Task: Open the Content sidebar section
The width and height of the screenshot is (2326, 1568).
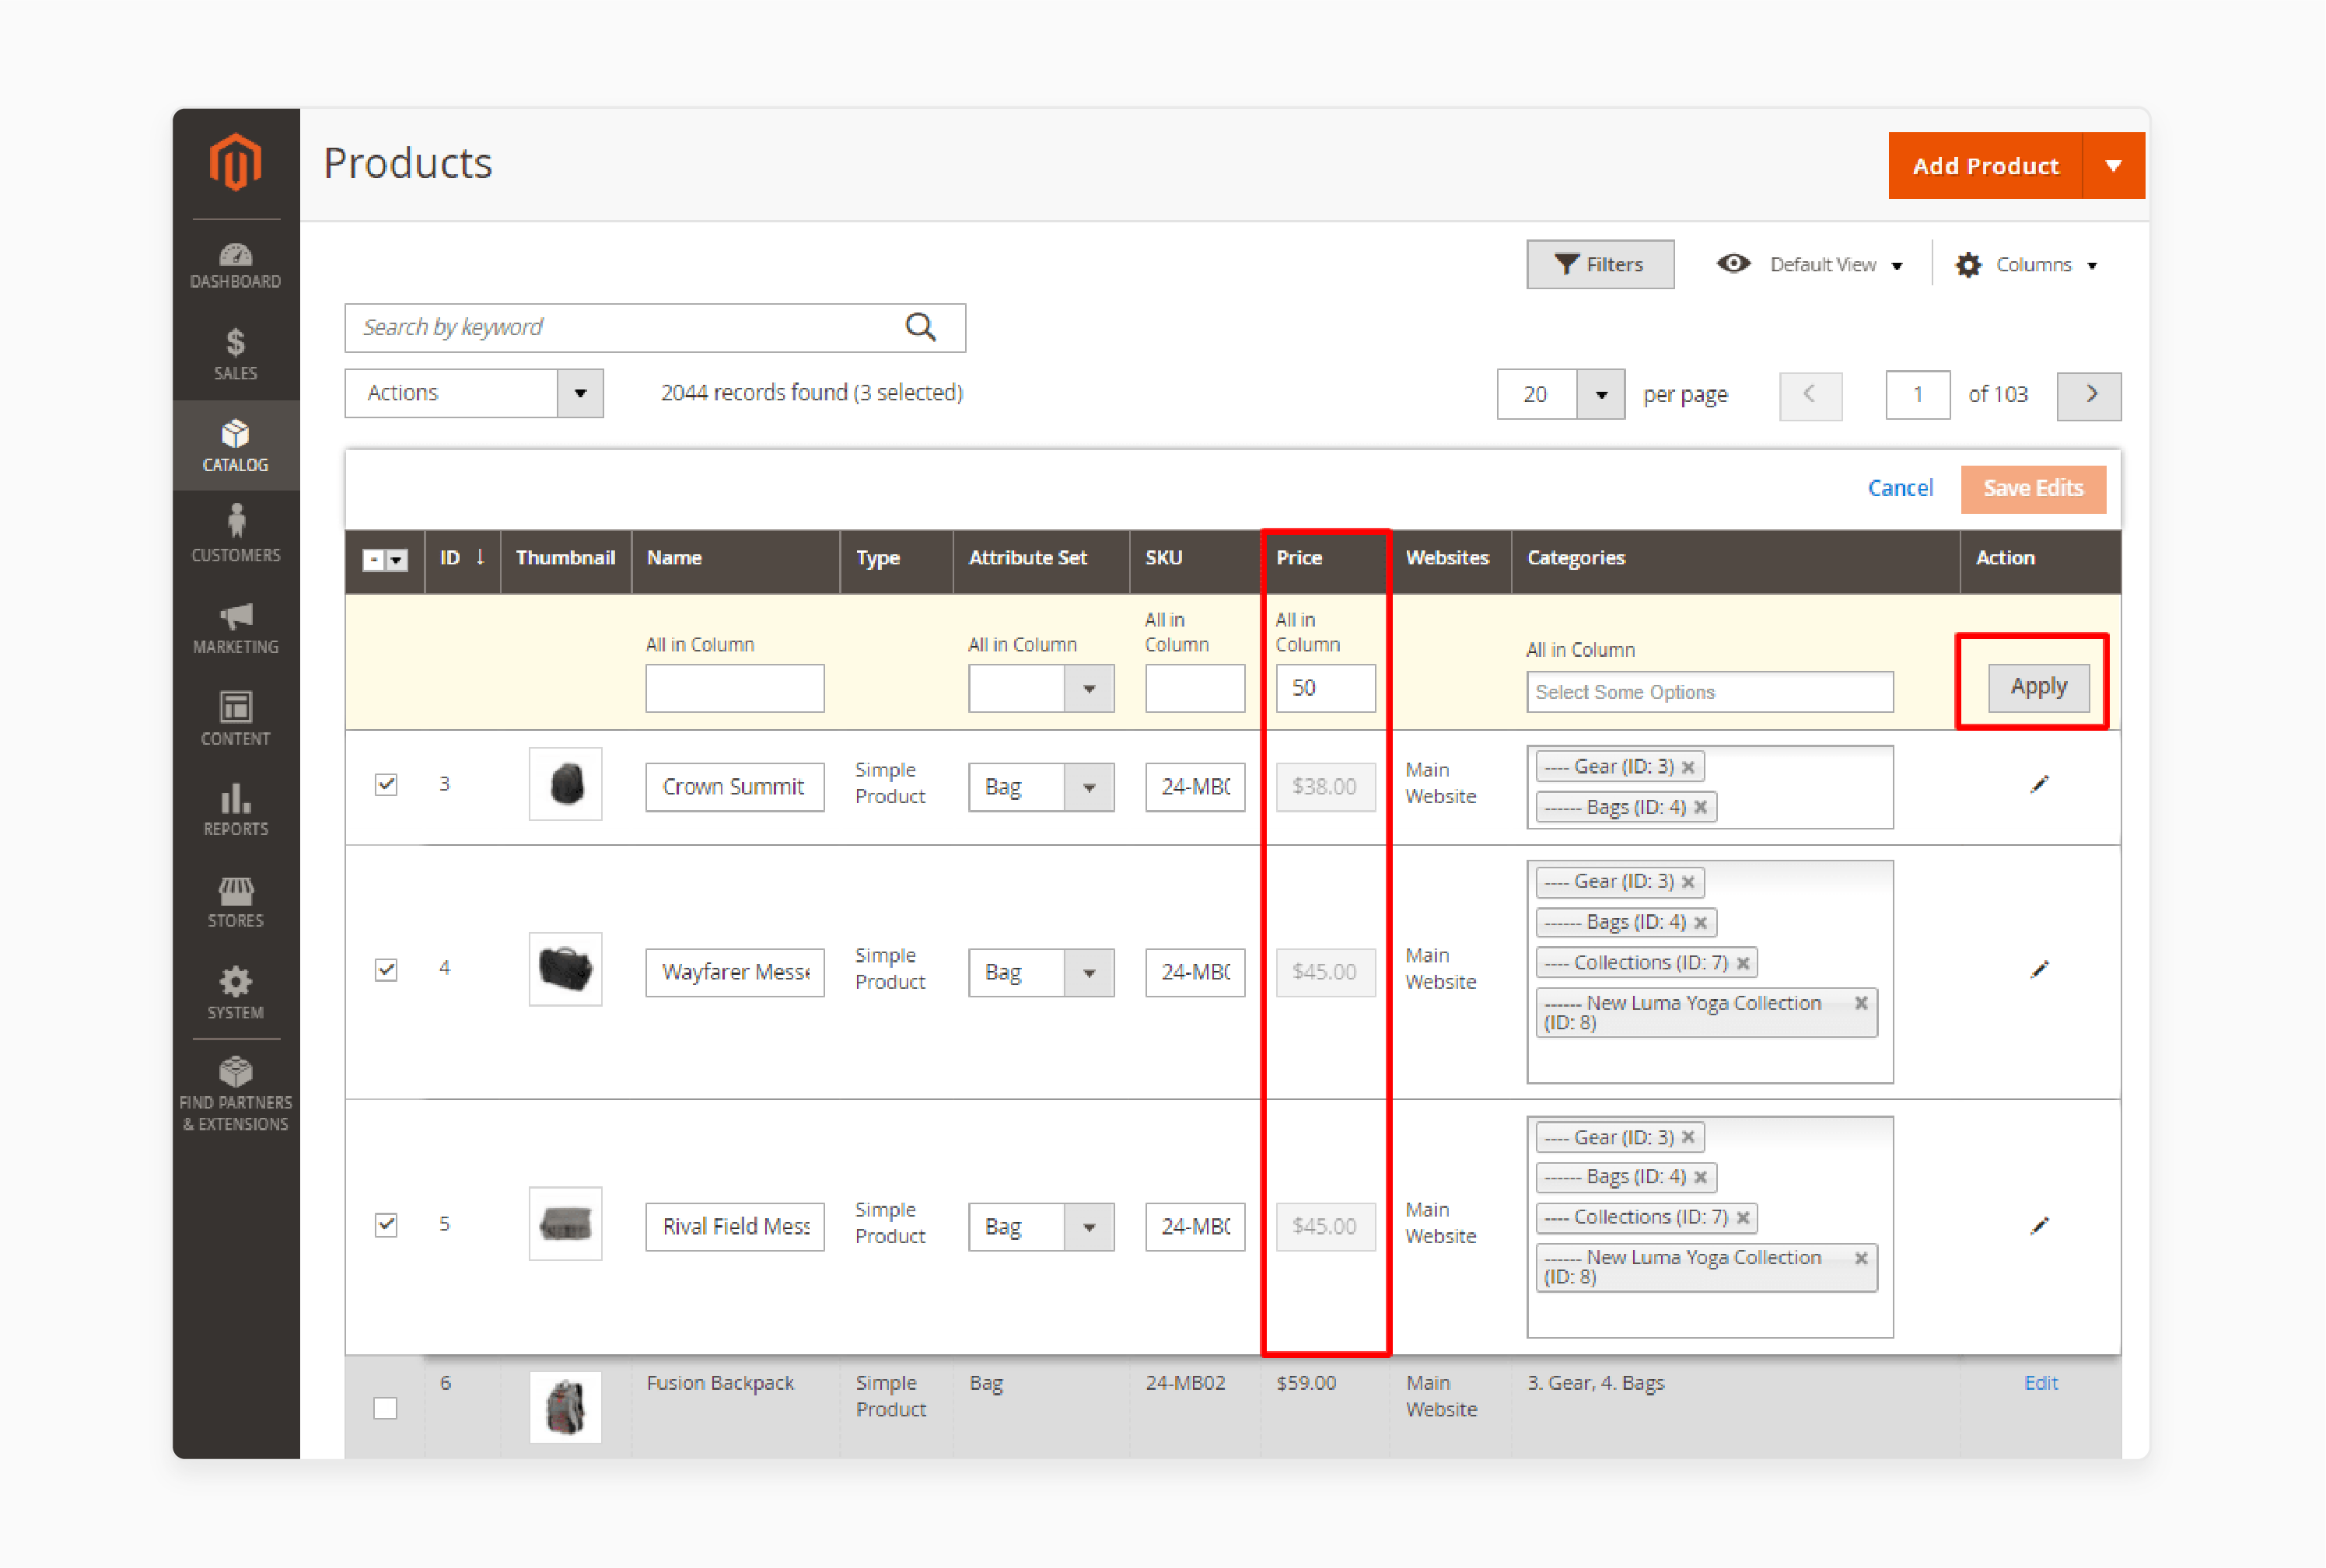Action: [235, 719]
